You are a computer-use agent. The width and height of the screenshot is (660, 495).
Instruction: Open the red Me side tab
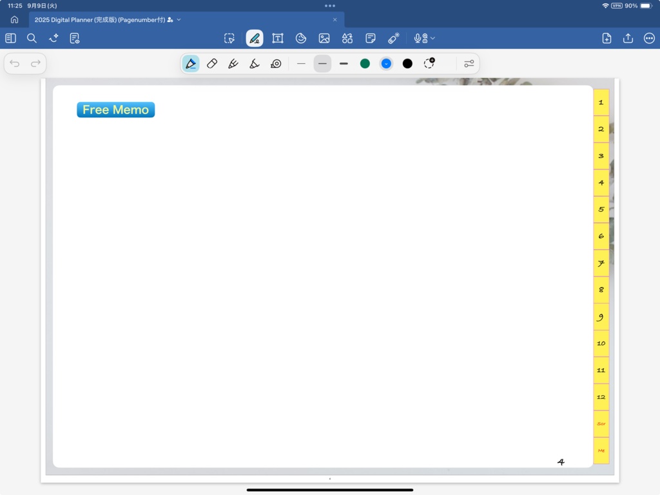pyautogui.click(x=601, y=451)
